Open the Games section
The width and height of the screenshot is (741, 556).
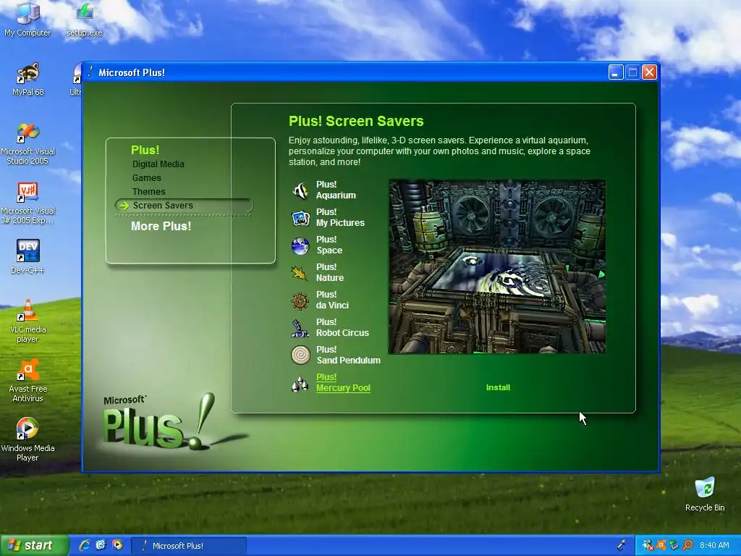(x=146, y=178)
